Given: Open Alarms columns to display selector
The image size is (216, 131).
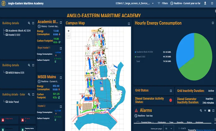Looking at the screenshot, I should (209, 111).
